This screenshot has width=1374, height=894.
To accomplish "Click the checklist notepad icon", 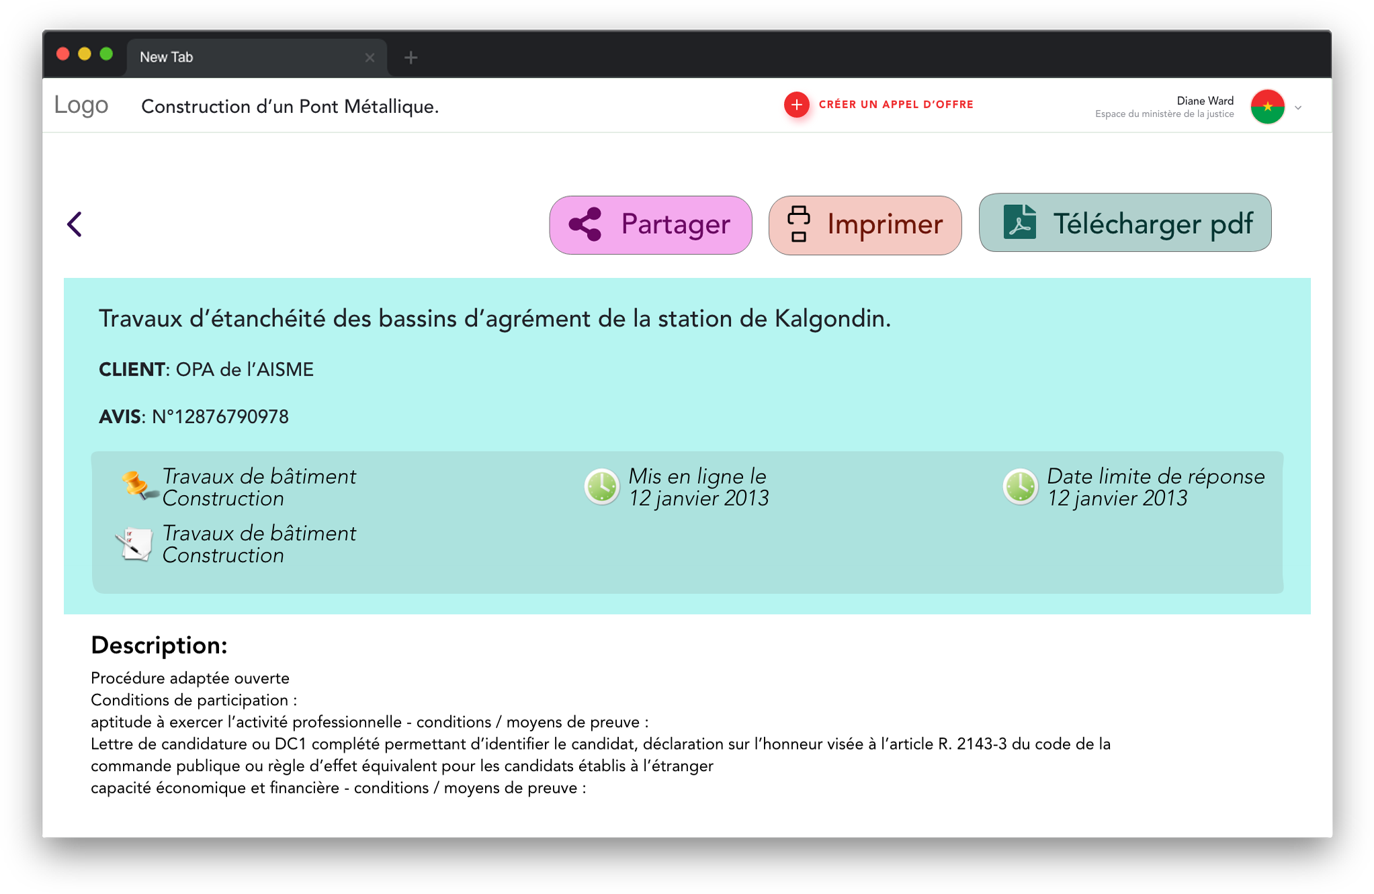I will (x=134, y=544).
